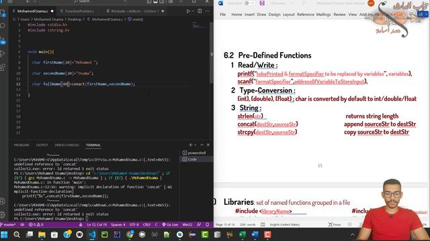
Task: Open OUTPUT panel tab
Action: tap(42, 145)
